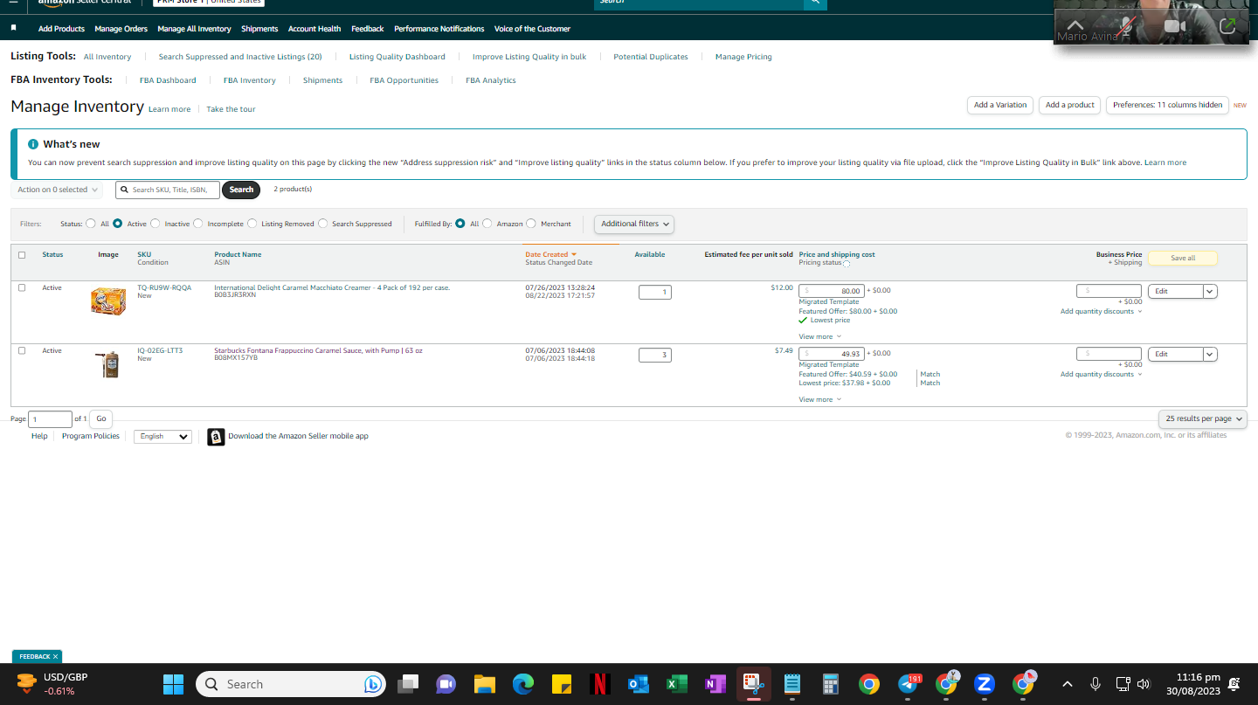The image size is (1258, 705).
Task: Open the 25 results per page dropdown
Action: (x=1204, y=418)
